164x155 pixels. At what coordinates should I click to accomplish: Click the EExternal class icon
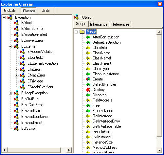16,46
